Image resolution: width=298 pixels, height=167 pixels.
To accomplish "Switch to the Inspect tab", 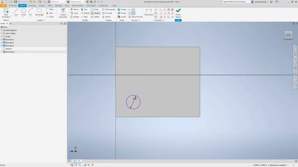I will (x=41, y=6).
